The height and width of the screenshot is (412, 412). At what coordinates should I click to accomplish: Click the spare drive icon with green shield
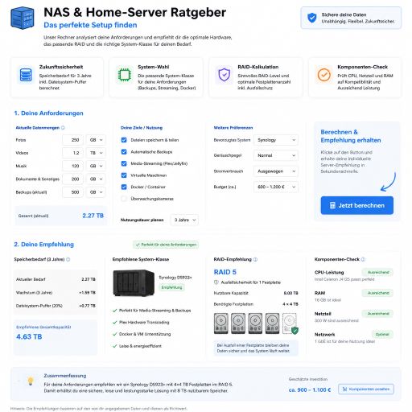click(x=290, y=323)
